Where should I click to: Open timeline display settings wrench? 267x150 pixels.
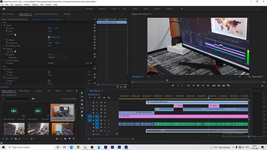click(x=109, y=97)
